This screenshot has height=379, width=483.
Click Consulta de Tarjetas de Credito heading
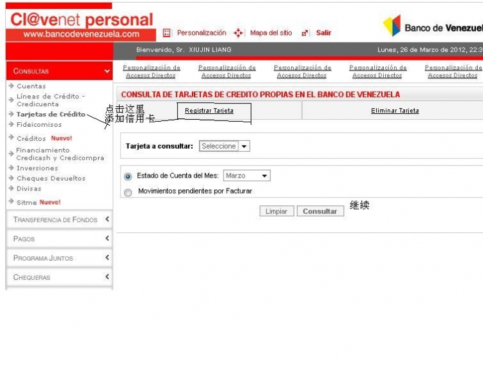[x=260, y=95]
